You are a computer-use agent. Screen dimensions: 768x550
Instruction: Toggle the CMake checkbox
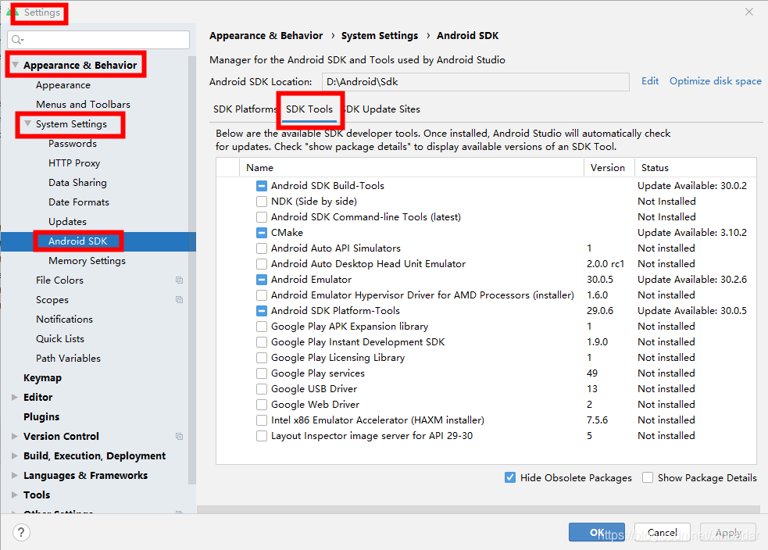[x=262, y=233]
